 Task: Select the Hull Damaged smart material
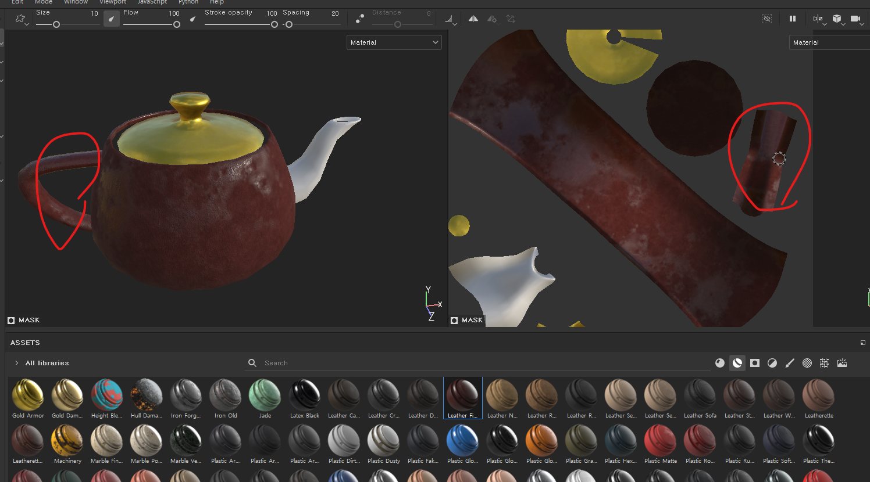pos(147,398)
